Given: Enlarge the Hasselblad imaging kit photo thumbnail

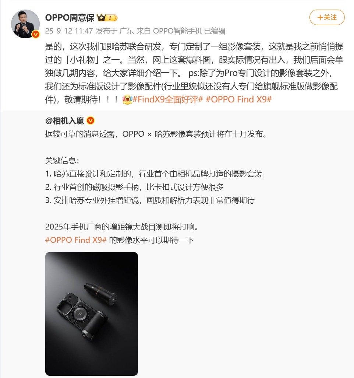Looking at the screenshot, I should coord(92,314).
